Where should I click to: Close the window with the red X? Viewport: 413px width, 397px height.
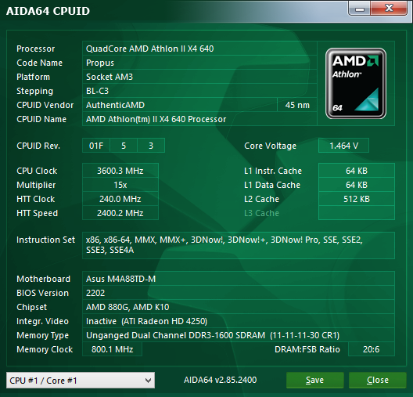coord(389,9)
